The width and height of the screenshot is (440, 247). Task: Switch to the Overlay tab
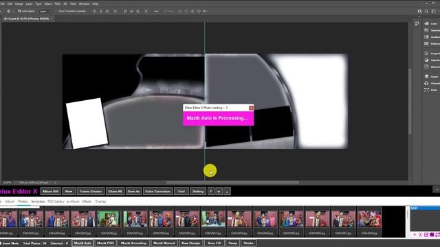(x=100, y=202)
